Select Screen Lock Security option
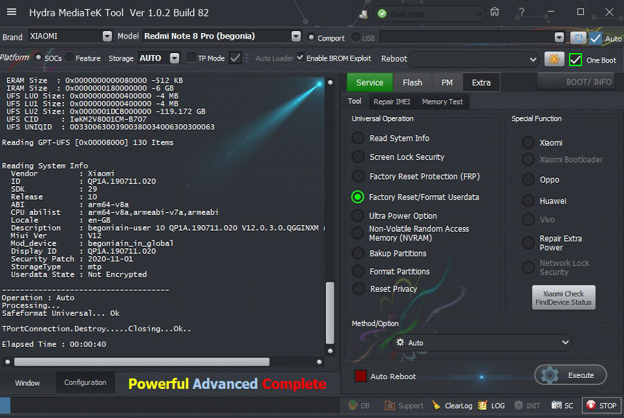Screen dimensions: 624x418 [358, 157]
